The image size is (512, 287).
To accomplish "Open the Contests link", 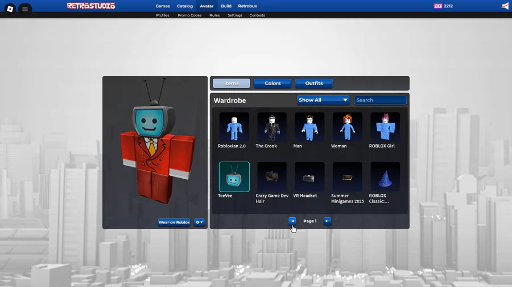I will click(257, 15).
